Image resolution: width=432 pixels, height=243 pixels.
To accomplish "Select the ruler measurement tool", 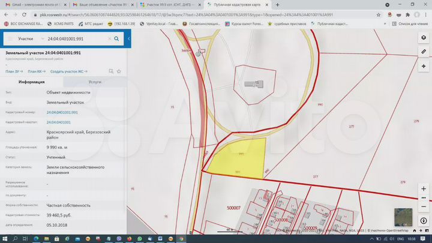I will (x=423, y=52).
